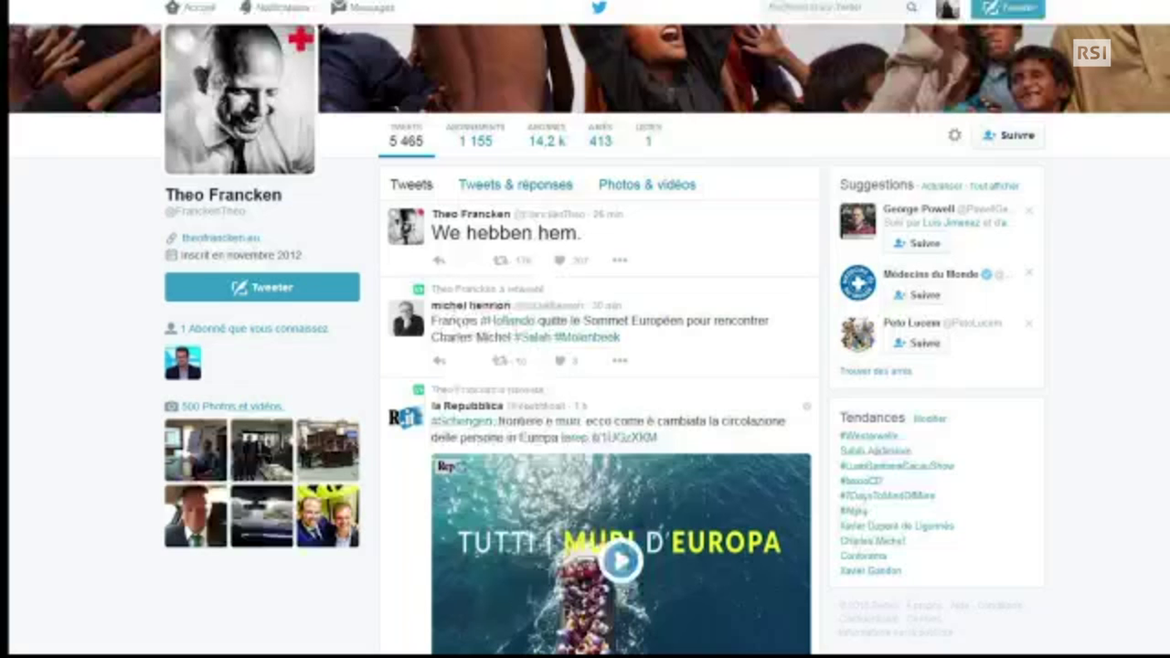Open more options on "We hebben hem." tweet
The width and height of the screenshot is (1170, 658).
pyautogui.click(x=620, y=260)
